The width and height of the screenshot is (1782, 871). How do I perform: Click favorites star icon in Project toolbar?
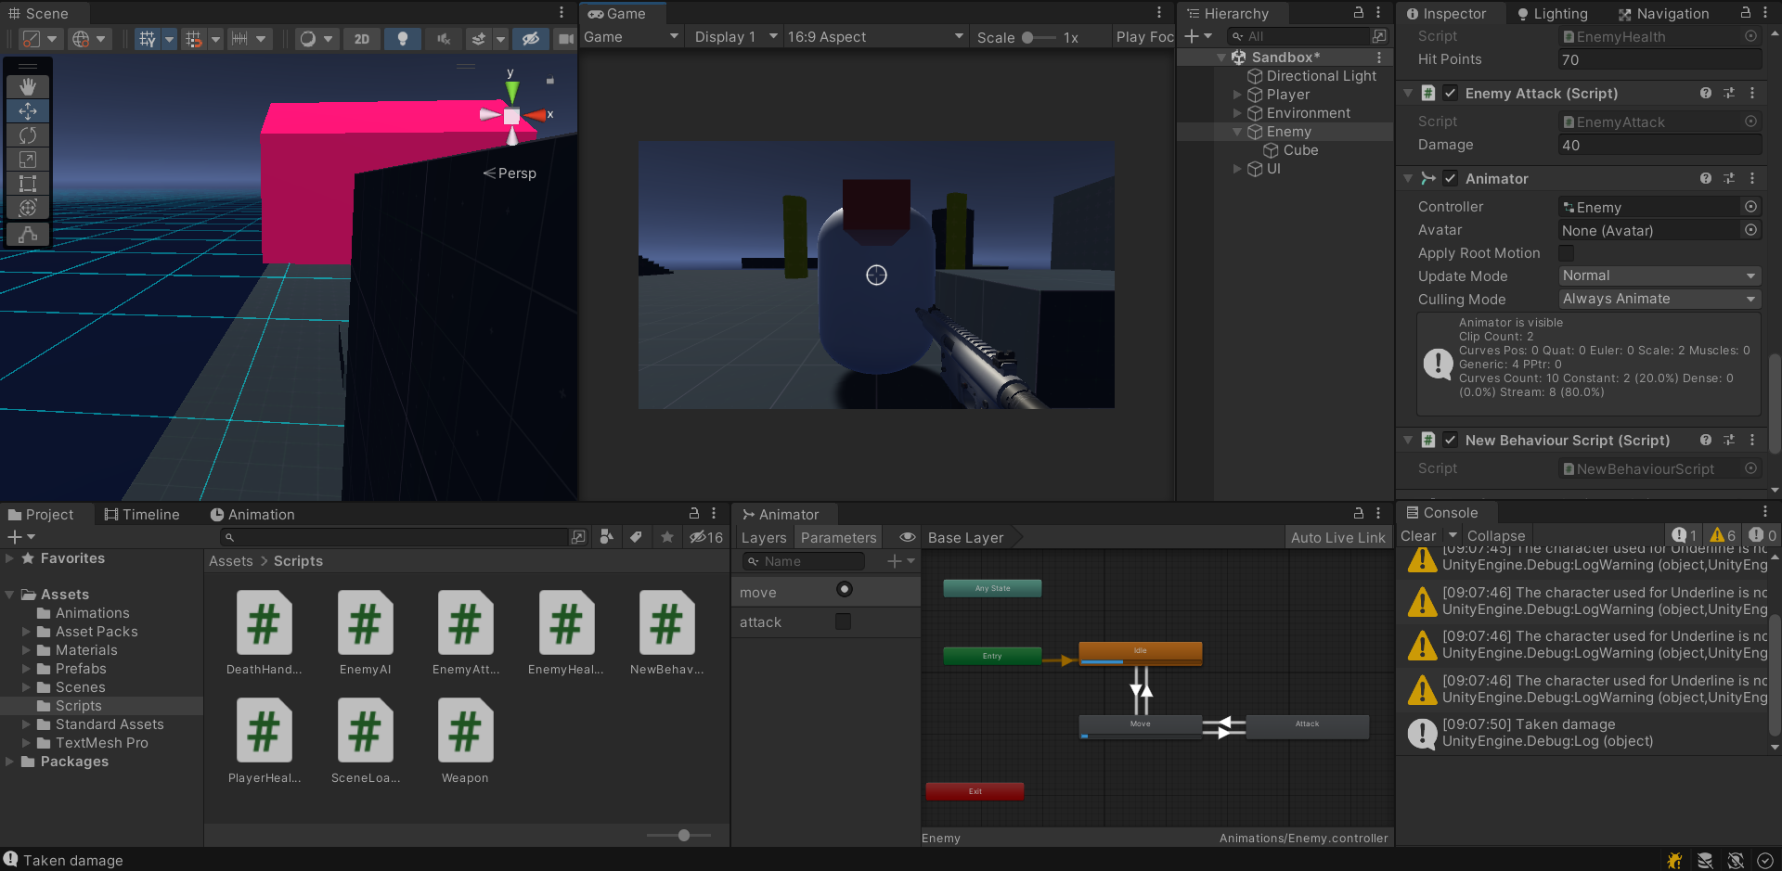click(x=666, y=537)
